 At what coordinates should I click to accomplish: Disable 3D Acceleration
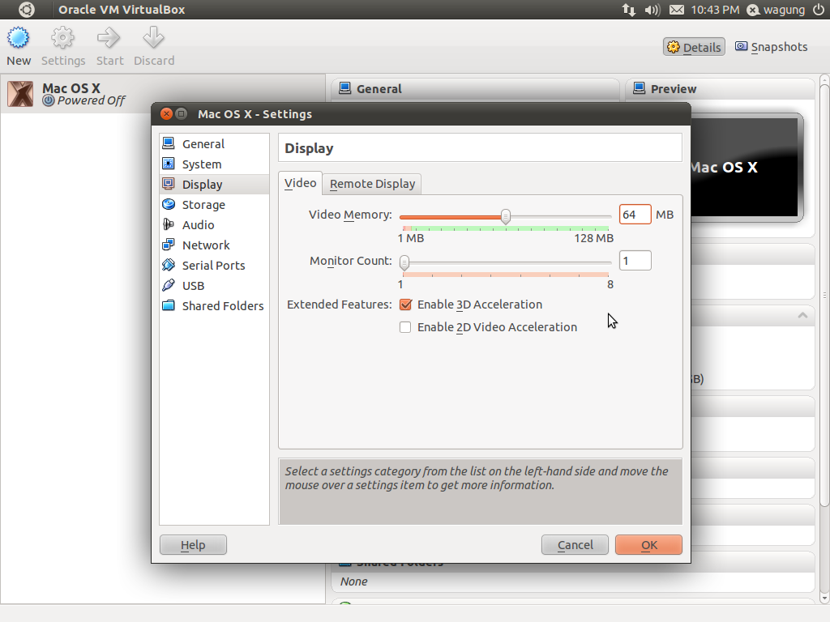tap(405, 305)
